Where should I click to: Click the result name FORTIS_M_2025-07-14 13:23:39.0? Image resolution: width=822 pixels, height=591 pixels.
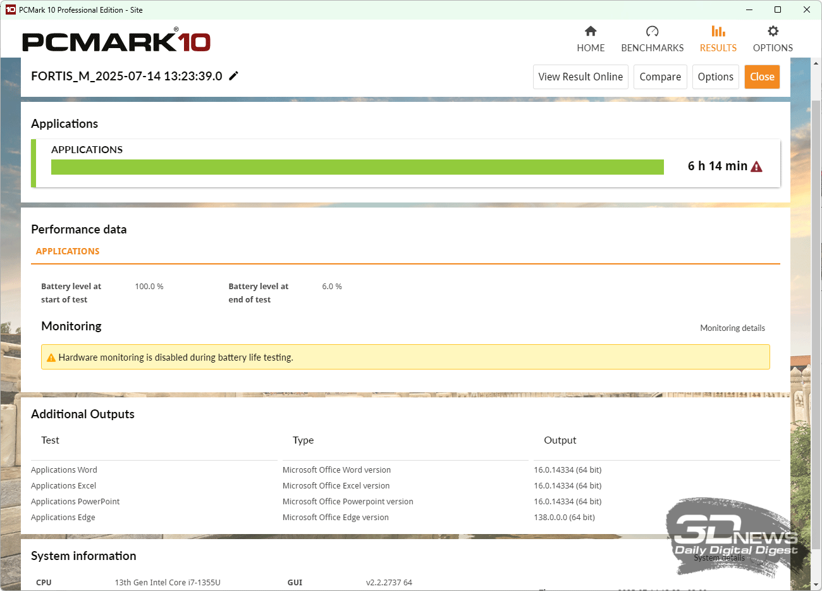click(126, 76)
